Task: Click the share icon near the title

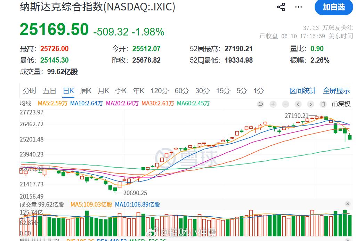Action: click(x=281, y=7)
